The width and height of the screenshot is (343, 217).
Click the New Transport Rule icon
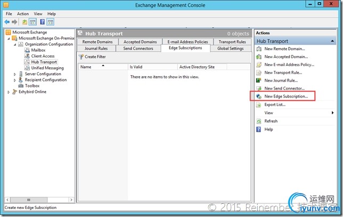click(259, 73)
